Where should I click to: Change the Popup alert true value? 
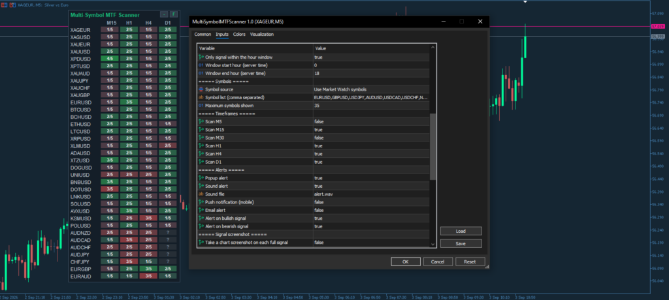click(x=371, y=177)
